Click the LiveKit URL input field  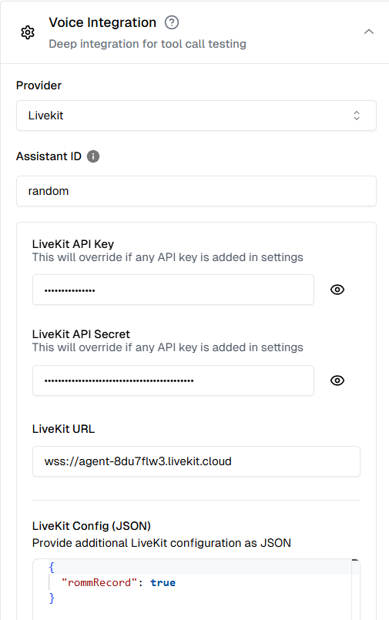196,461
